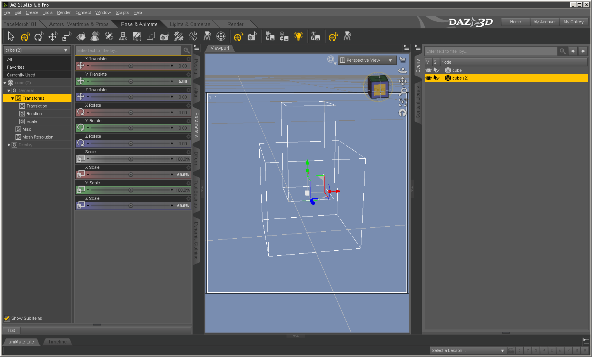Screen dimensions: 592x357
Task: Click the viewport frame selection icon
Action: pos(403,102)
